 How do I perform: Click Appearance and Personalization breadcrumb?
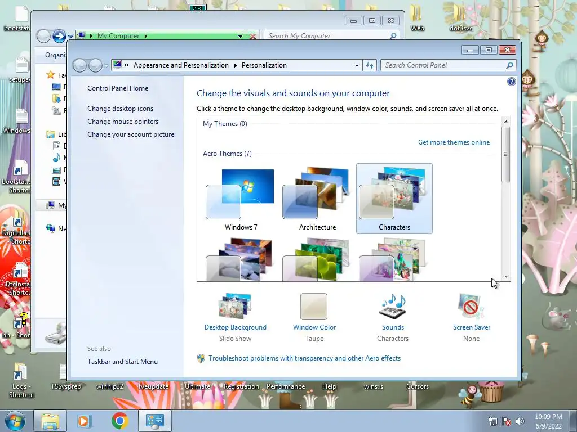click(x=181, y=65)
